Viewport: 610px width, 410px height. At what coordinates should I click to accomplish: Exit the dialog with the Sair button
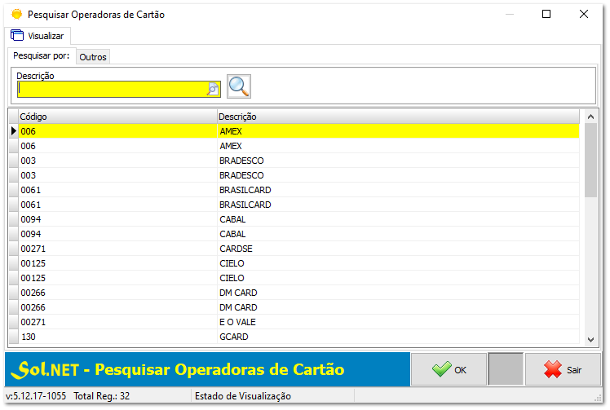563,369
